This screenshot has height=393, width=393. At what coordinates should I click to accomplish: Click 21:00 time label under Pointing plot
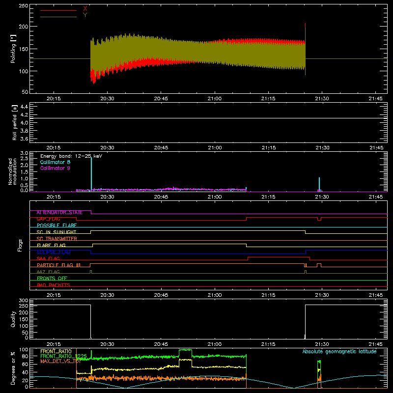click(215, 99)
